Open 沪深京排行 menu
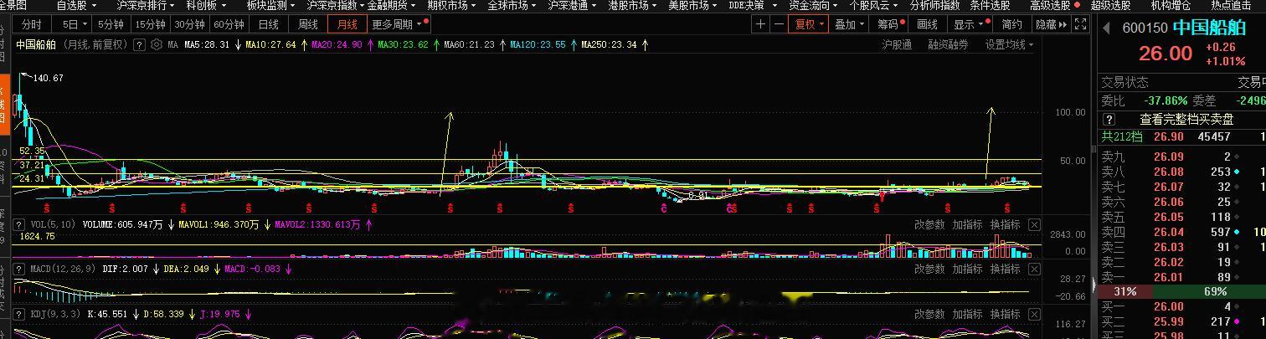Viewport: 1266px width, 339px height. coord(147,5)
